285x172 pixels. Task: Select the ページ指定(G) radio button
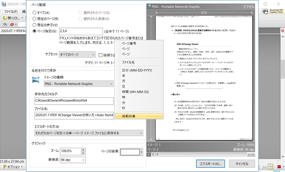pos(34,31)
